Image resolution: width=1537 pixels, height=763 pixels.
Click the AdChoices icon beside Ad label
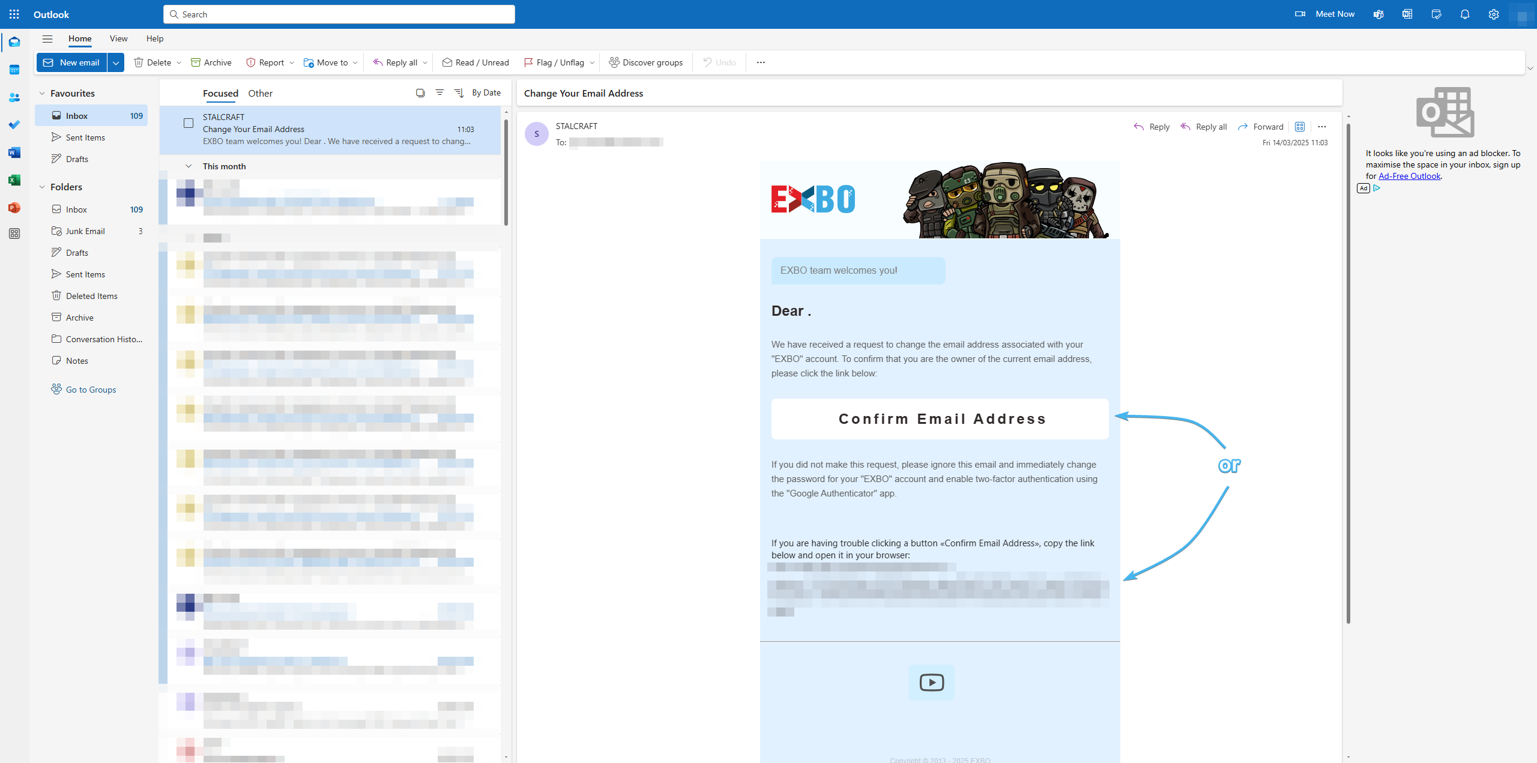[x=1377, y=188]
